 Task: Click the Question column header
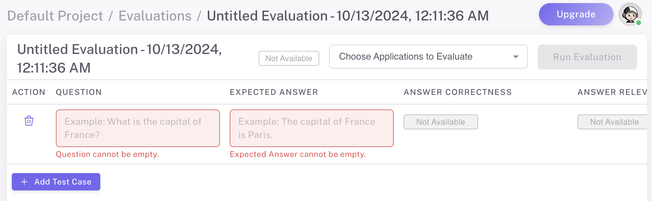[x=79, y=92]
